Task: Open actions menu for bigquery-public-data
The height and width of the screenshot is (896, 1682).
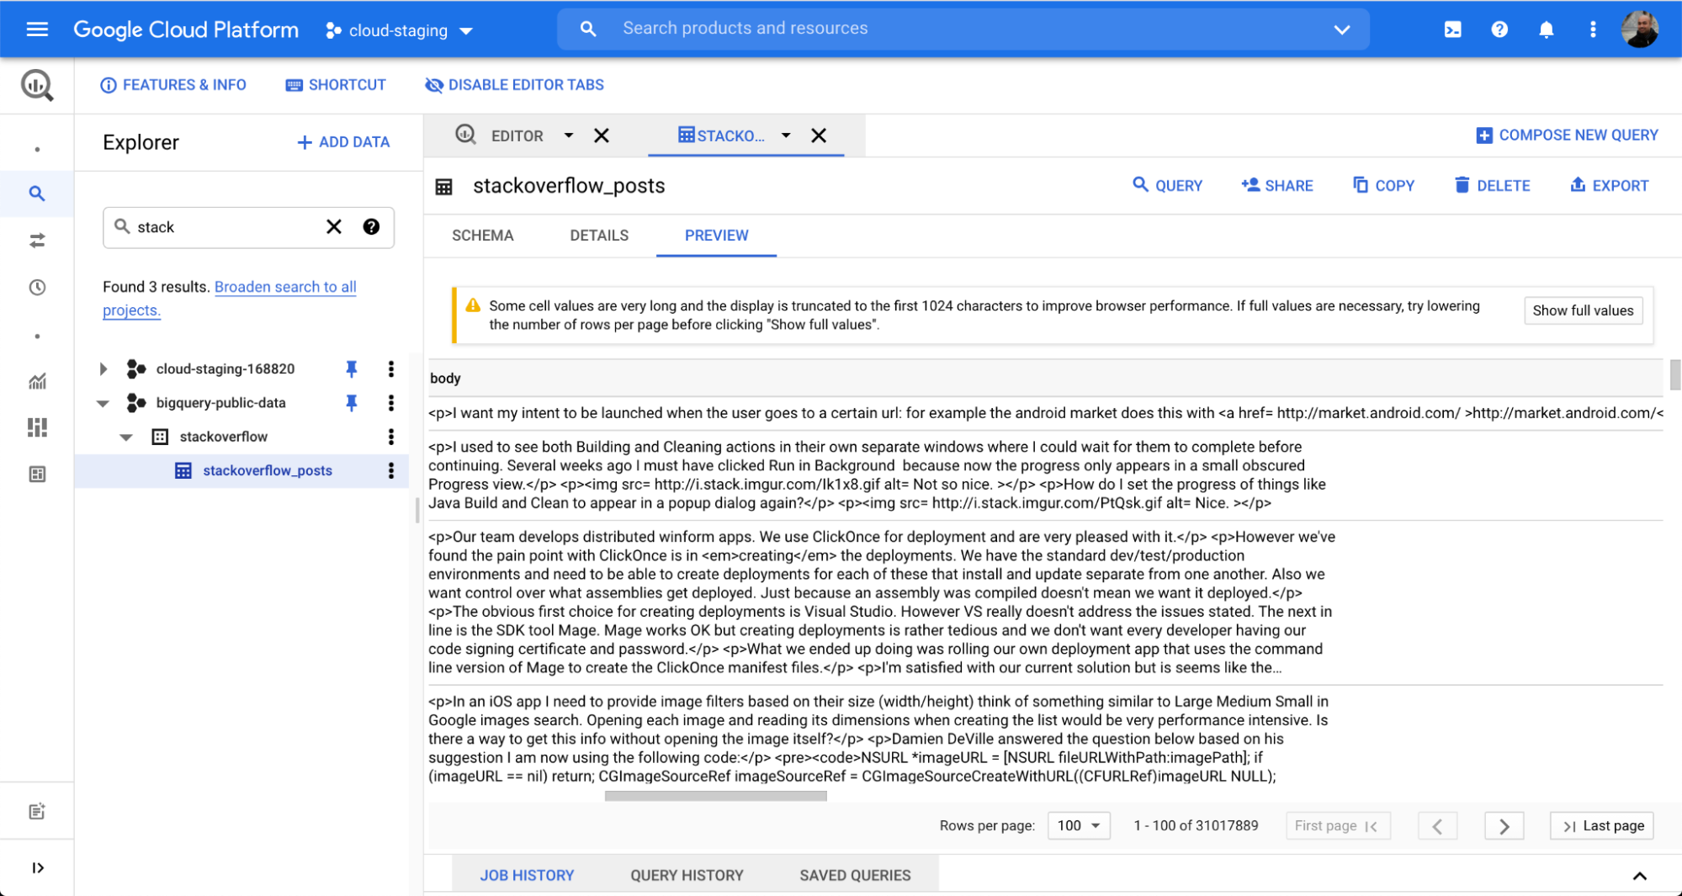Action: pos(391,403)
